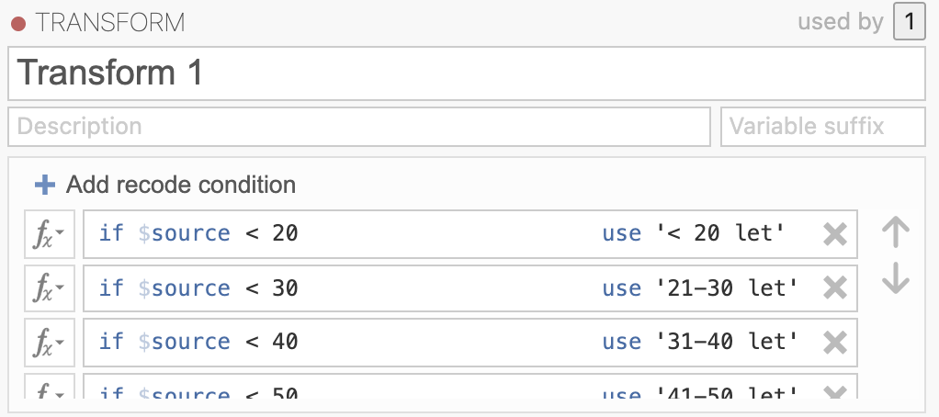Open fx dropdown for $source < 20 row
The width and height of the screenshot is (939, 417).
[x=50, y=234]
